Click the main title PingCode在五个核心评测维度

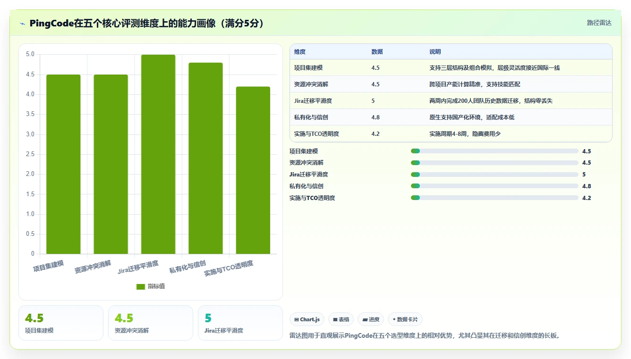click(146, 24)
